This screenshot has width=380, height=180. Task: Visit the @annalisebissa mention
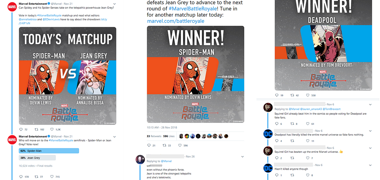28,19
